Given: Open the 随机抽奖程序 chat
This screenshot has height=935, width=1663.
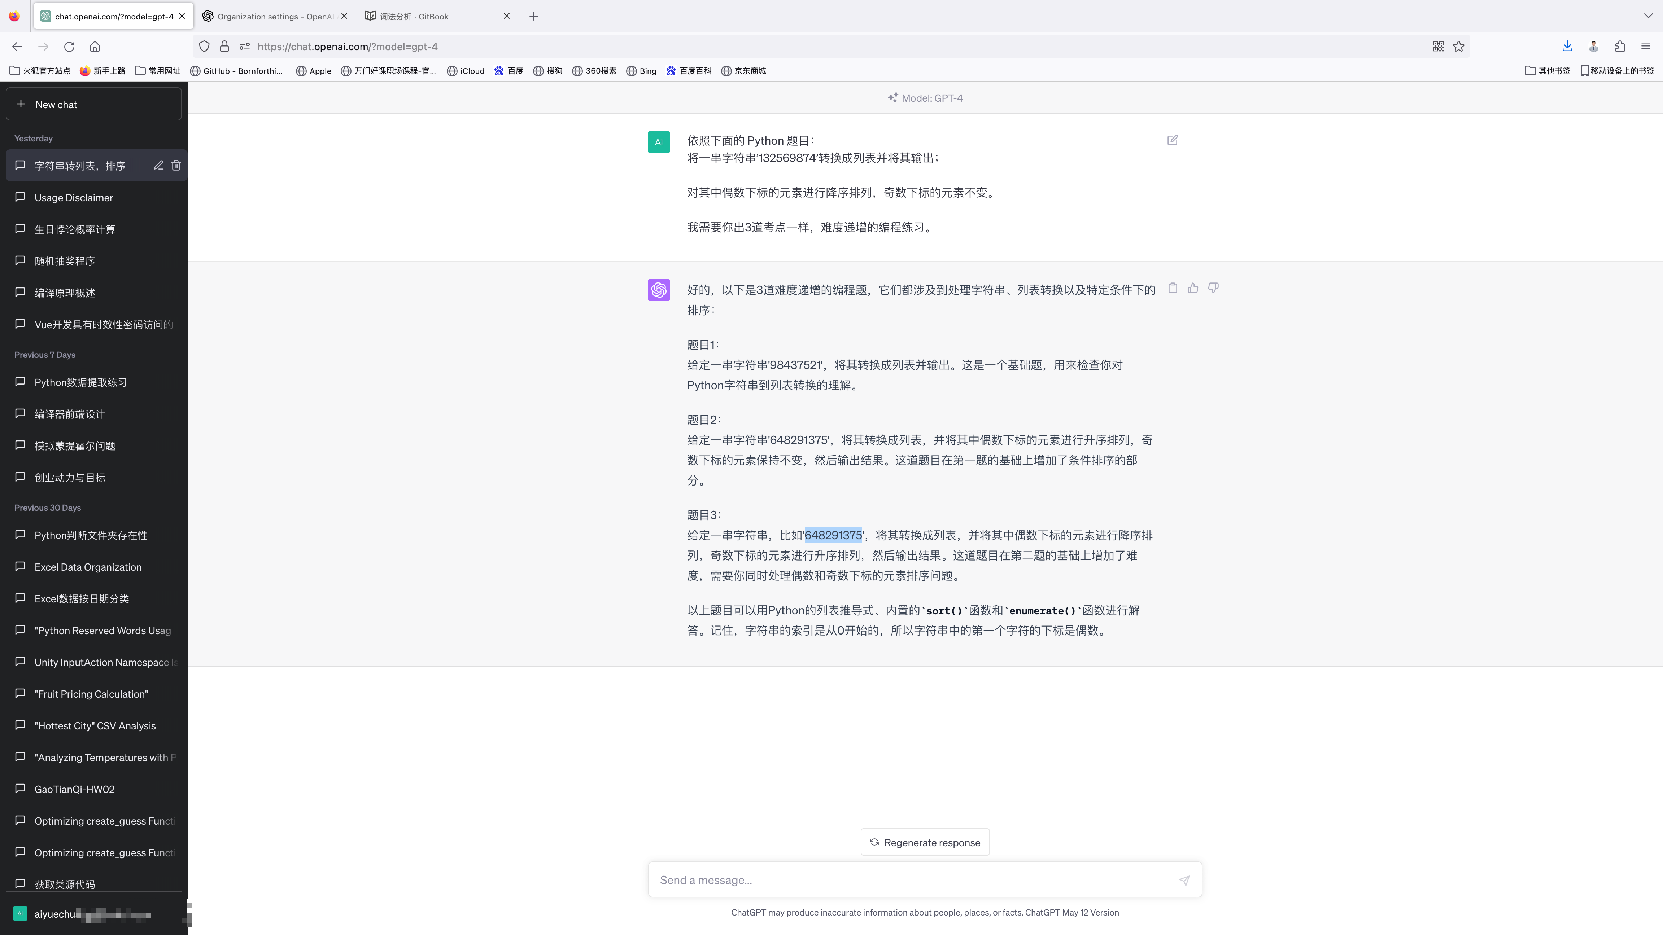Looking at the screenshot, I should pos(93,261).
